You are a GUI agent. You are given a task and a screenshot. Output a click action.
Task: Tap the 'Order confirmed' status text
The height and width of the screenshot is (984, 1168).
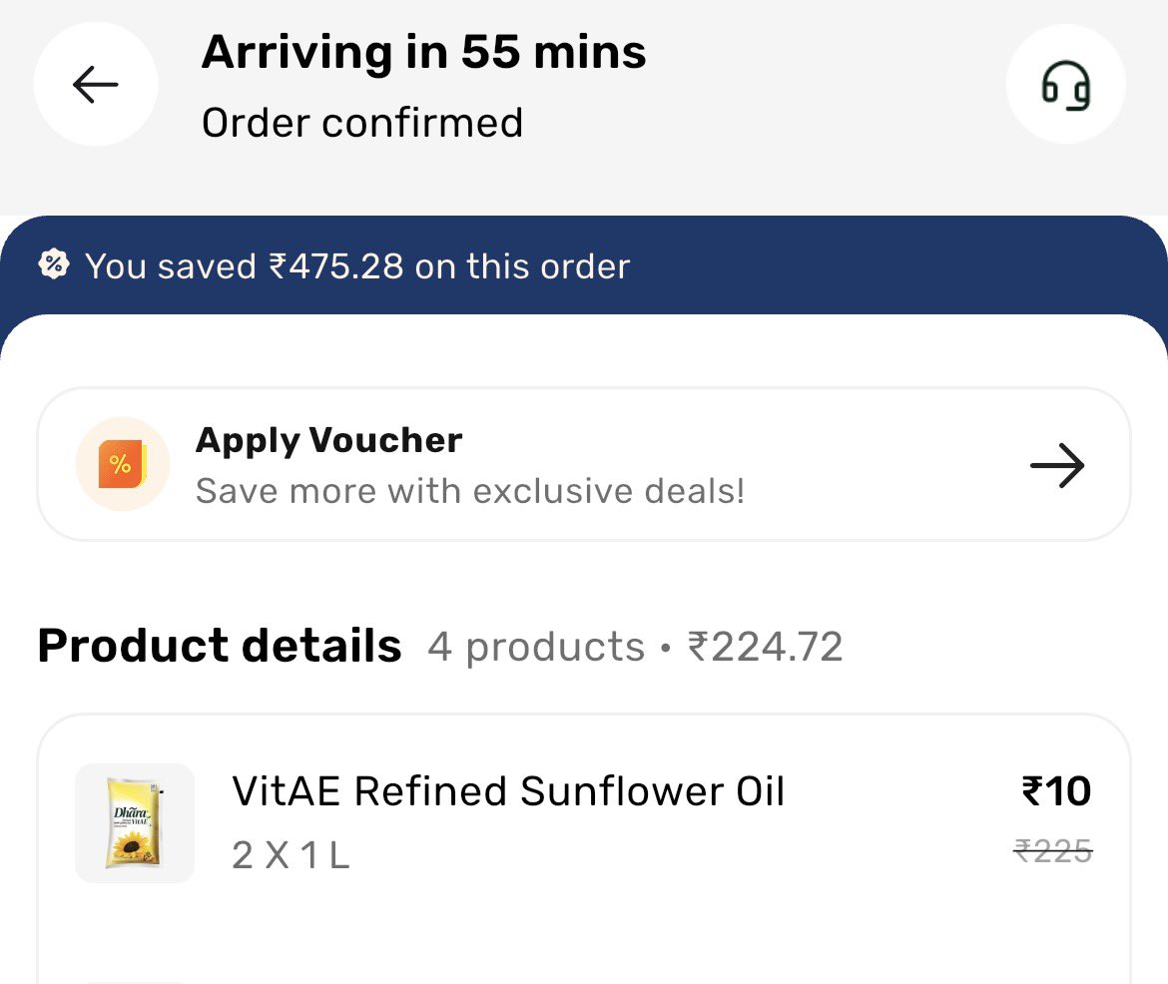tap(362, 123)
